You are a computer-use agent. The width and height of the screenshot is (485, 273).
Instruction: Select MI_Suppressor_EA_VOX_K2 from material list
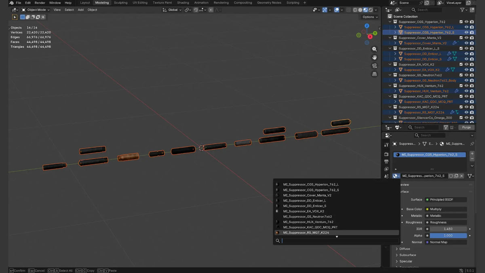pyautogui.click(x=304, y=211)
